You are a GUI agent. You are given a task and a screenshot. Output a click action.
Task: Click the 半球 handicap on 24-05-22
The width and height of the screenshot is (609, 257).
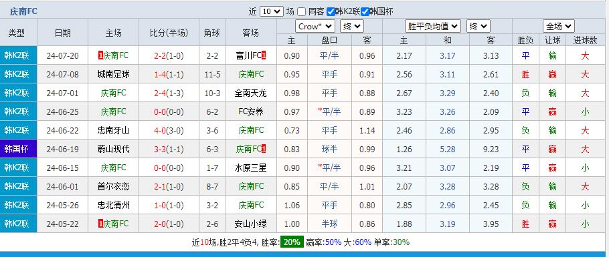click(x=329, y=224)
